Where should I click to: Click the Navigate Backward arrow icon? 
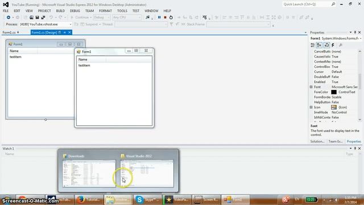(9, 17)
